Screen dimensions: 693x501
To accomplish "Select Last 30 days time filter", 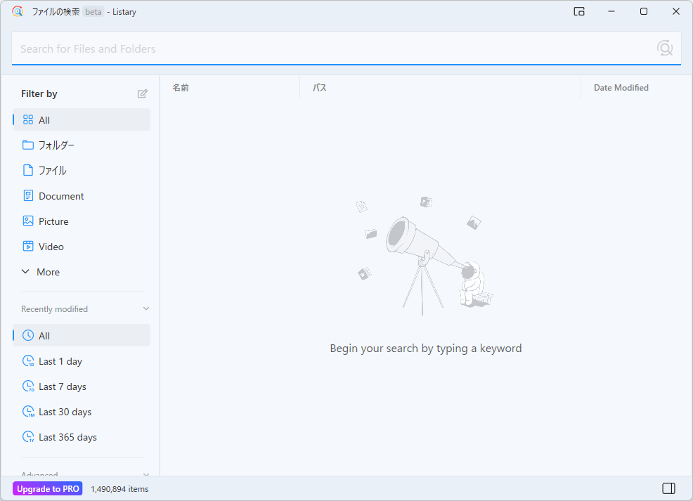I will (82, 412).
